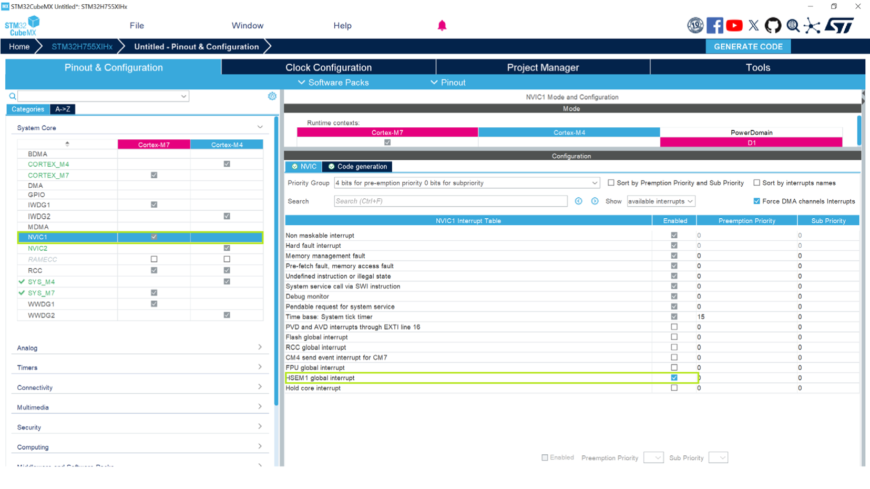Click the STM32CubeMX logo icon
Screen dimensions: 870x489
(22, 26)
